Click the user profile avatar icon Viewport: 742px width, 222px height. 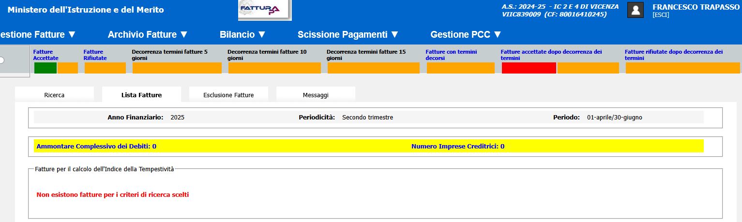(x=635, y=10)
